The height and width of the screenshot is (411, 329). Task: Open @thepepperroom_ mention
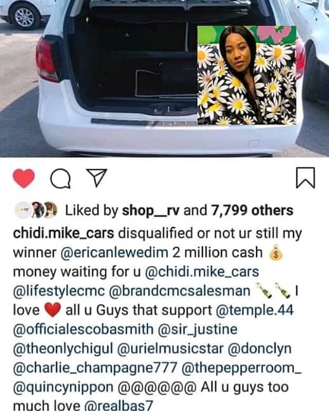coord(241,368)
